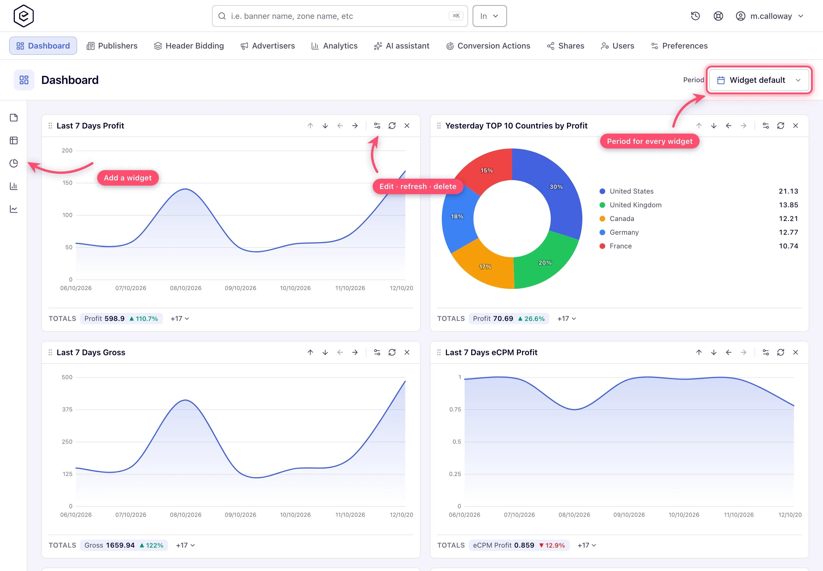The width and height of the screenshot is (823, 571).
Task: Toggle France legend item
Action: point(699,246)
